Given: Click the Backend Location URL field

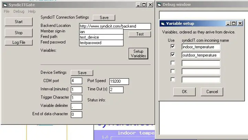Looking at the screenshot, I should pyautogui.click(x=115, y=26).
